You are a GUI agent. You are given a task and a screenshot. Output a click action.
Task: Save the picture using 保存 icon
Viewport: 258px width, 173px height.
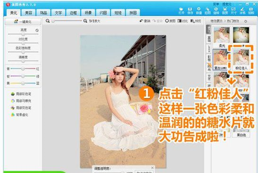click(190, 11)
